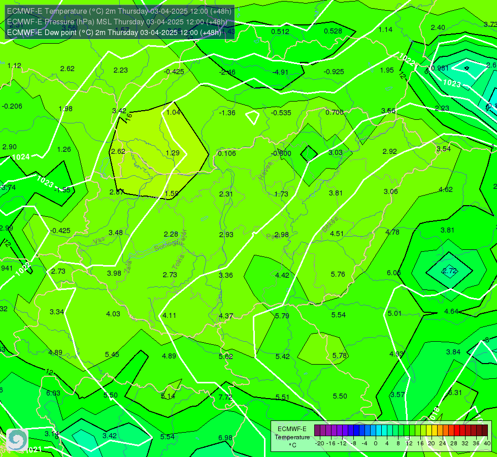Screen dimensions: 497x457
Task: Click the dew point value 3.06
Action: 390,191
